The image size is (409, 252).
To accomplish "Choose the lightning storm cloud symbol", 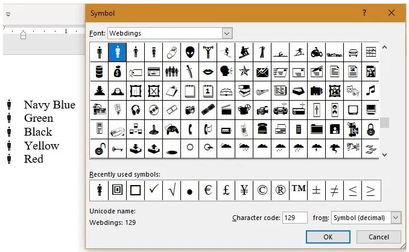I will (x=317, y=148).
